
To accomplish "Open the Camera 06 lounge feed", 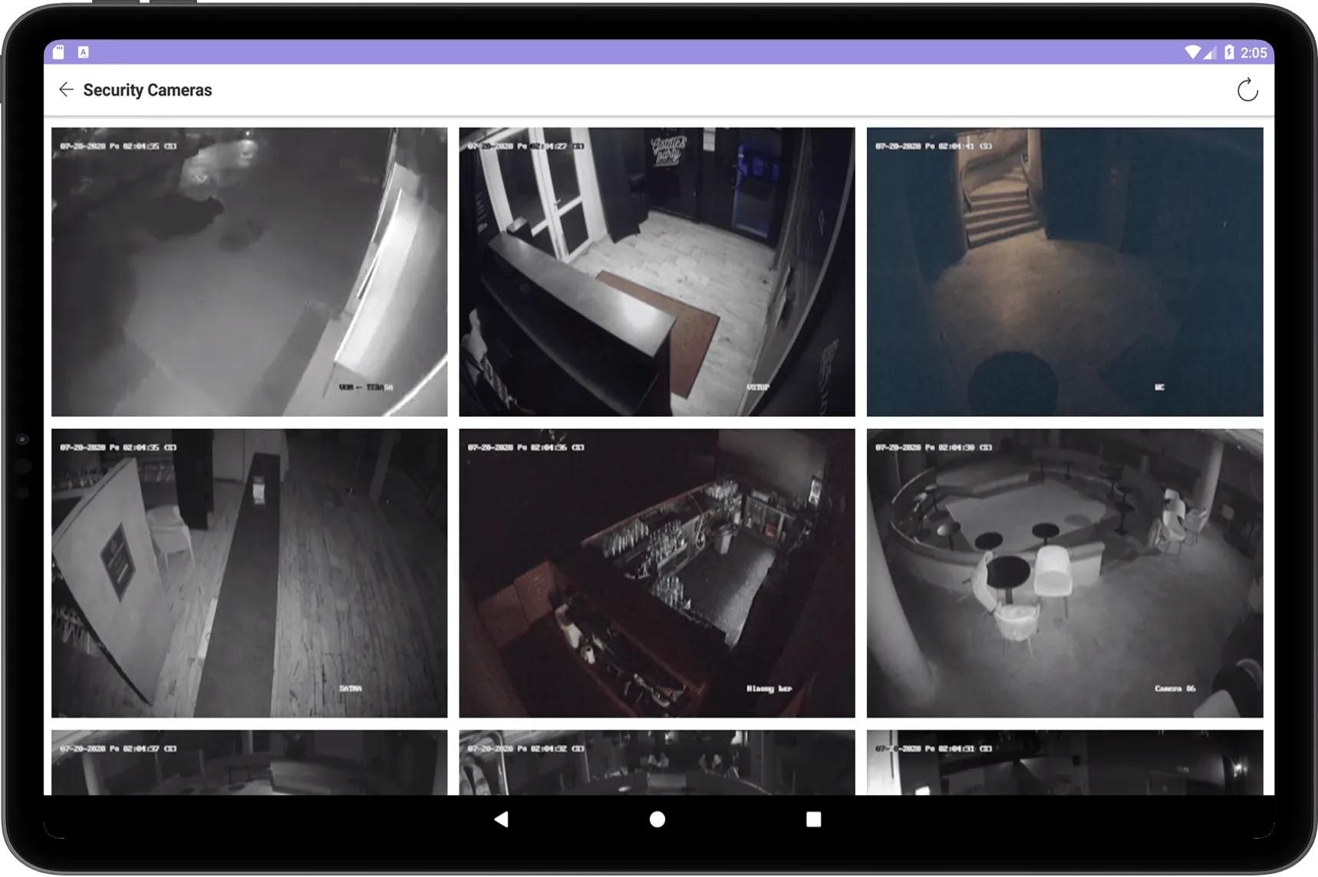I will [x=1064, y=573].
